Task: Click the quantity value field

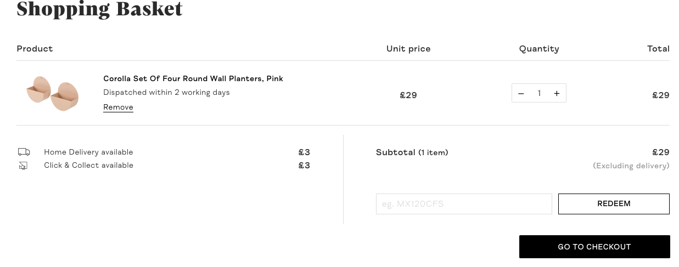Action: tap(539, 93)
